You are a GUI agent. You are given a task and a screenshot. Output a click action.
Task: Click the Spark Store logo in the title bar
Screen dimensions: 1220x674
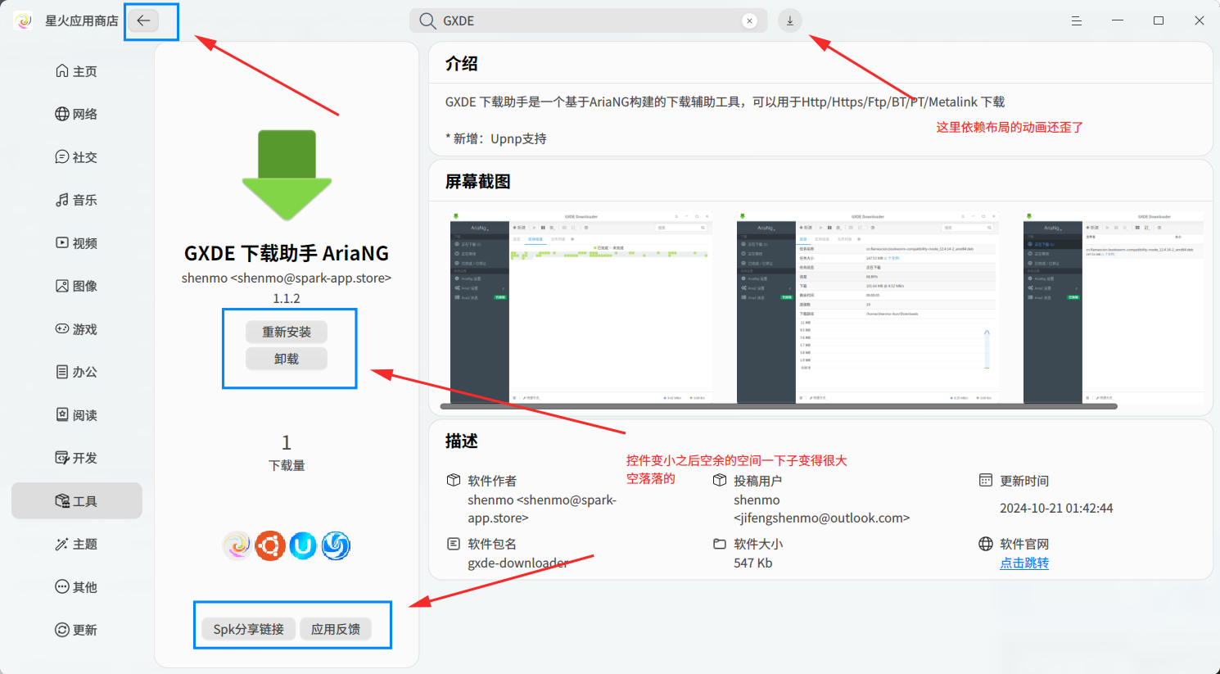click(x=24, y=20)
